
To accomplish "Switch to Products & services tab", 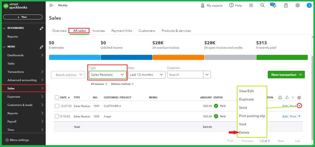I will 176,31.
